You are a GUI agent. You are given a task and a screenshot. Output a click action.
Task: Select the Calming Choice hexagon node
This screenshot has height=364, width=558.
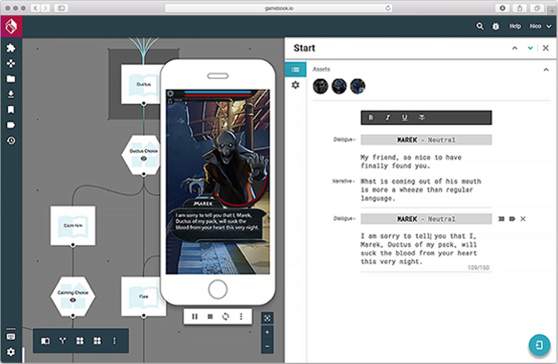(x=73, y=297)
